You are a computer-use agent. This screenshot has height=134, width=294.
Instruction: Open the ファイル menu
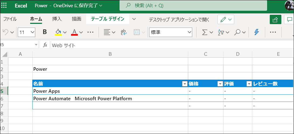10,19
